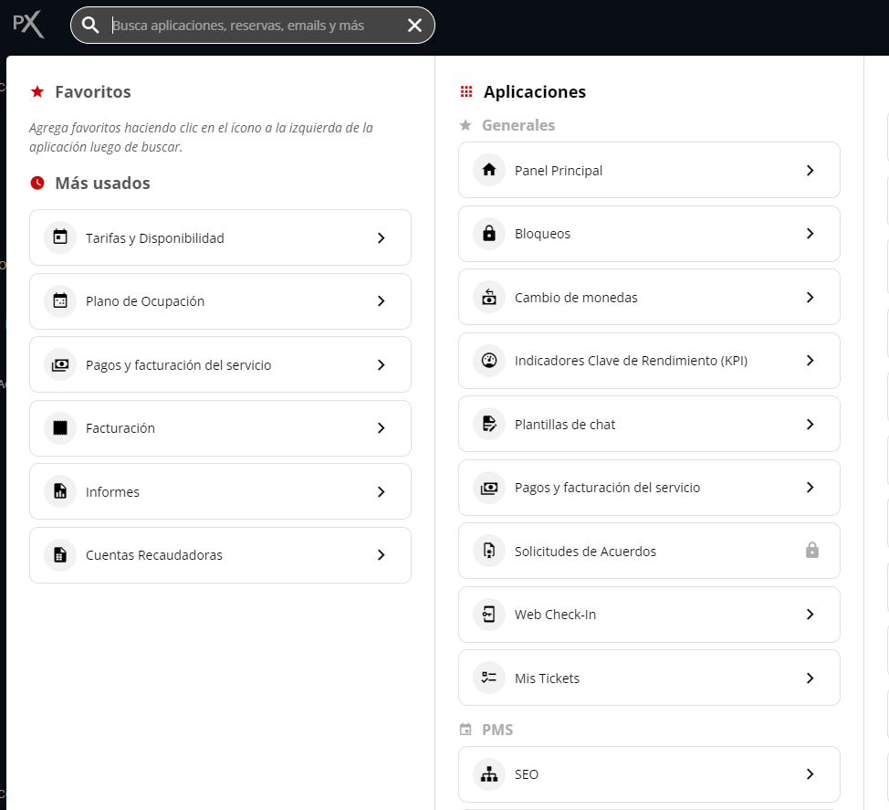Click the magnifier search icon
Viewport: 889px width, 810px height.
[90, 26]
